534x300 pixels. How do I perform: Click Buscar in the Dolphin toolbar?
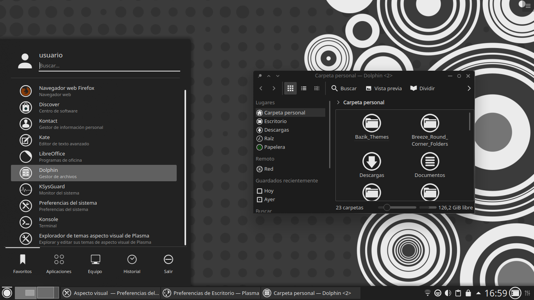[x=344, y=88]
